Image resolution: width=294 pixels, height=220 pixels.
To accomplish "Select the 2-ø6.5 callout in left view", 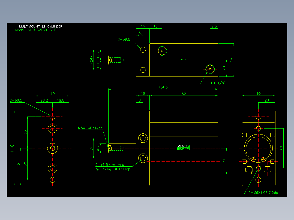I will click(16, 100).
